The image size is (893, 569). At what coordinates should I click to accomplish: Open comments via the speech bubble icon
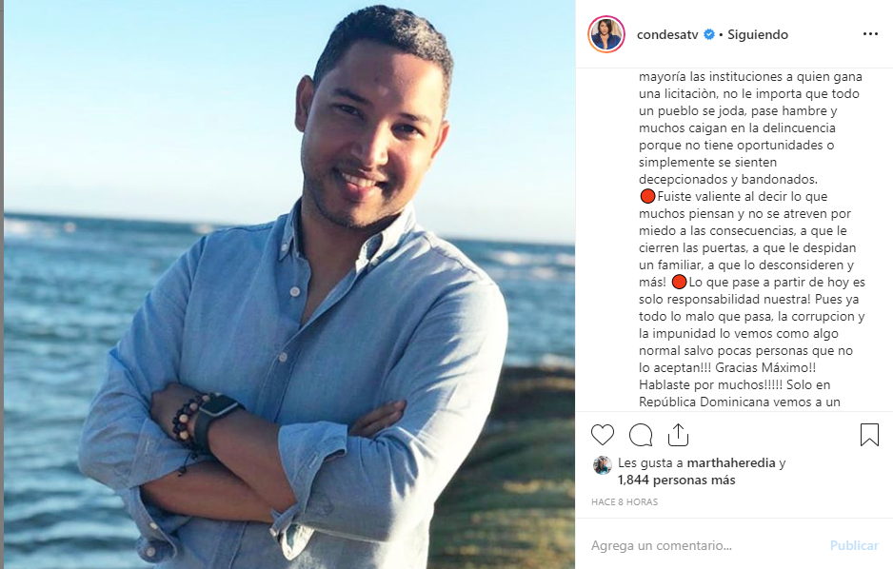tap(641, 435)
